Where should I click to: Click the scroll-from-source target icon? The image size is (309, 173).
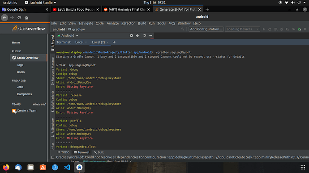[131, 35]
